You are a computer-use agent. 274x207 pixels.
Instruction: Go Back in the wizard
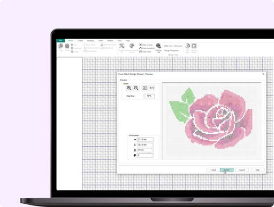pos(213,170)
